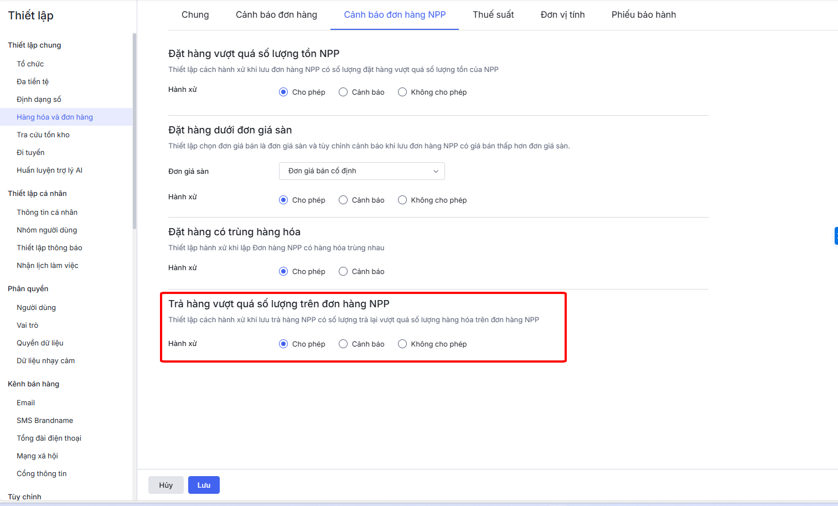Screen dimensions: 838x506
Task: Click the sidebar vertical scrollbar
Action: click(134, 131)
